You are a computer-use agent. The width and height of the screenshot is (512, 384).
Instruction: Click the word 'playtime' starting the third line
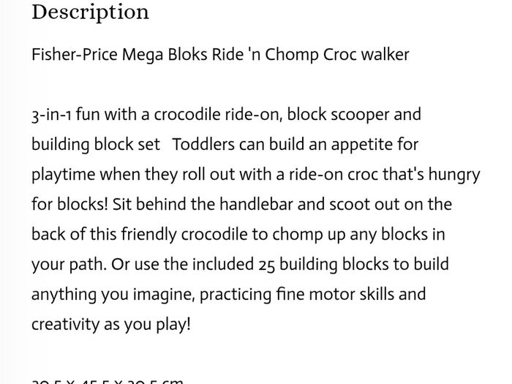click(64, 175)
